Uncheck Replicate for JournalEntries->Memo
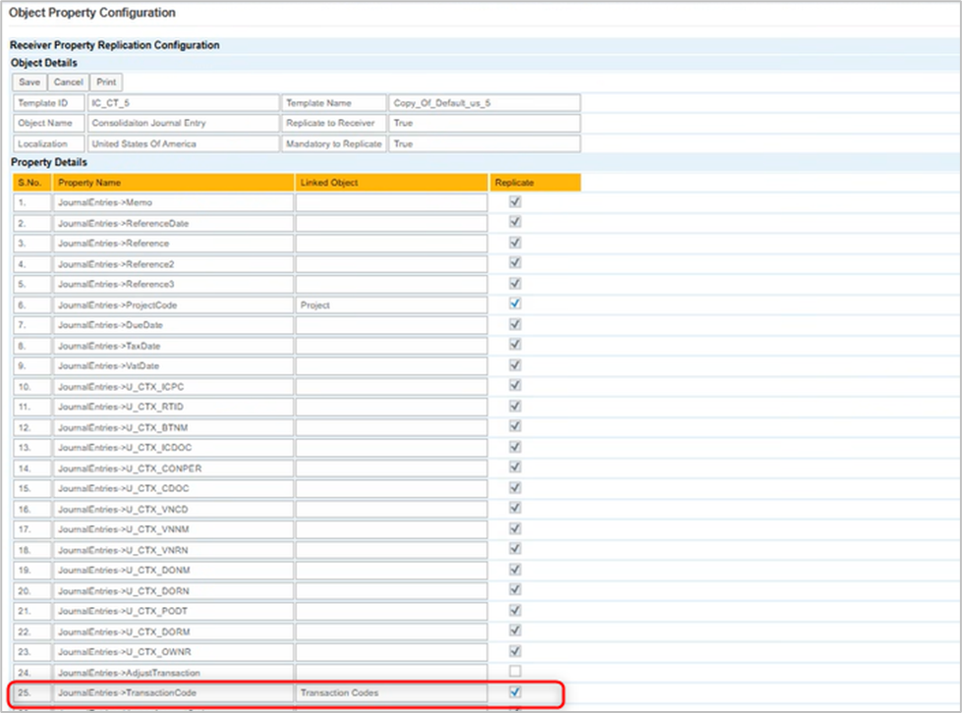 515,201
